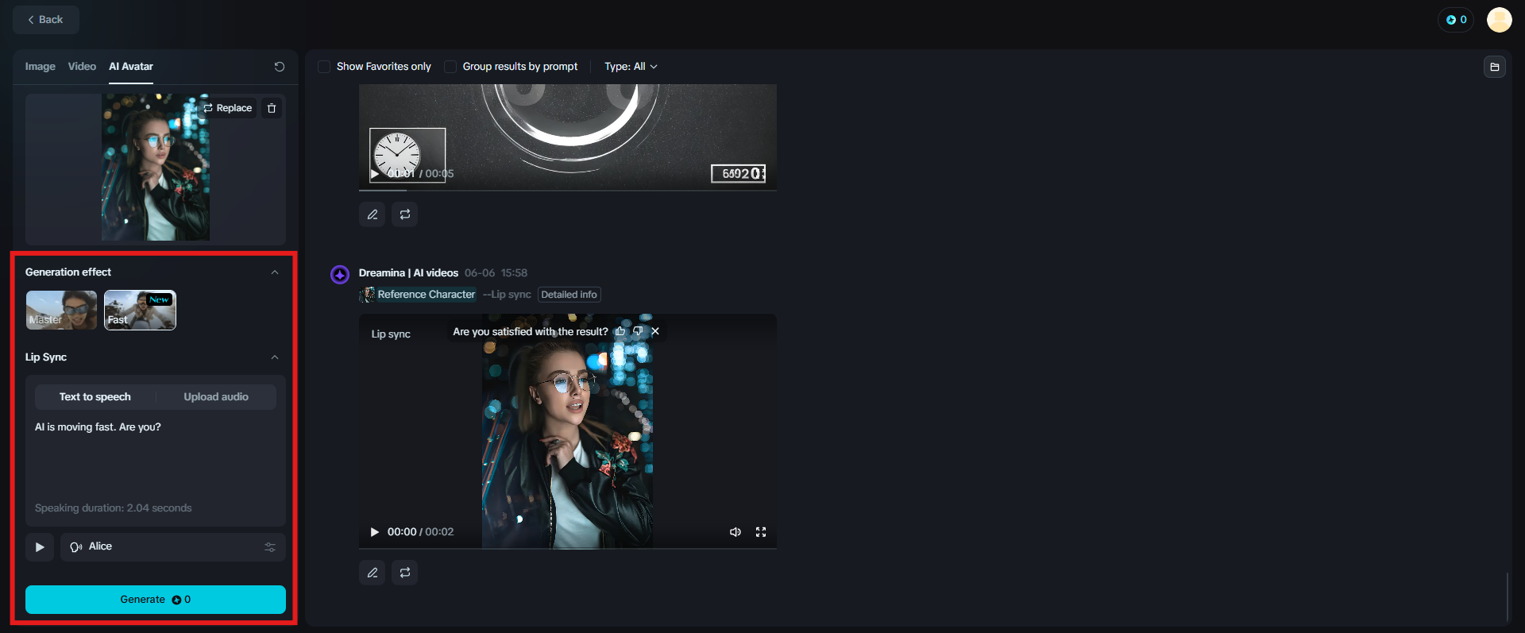The width and height of the screenshot is (1525, 633).
Task: Go back using the Back button
Action: 45,20
